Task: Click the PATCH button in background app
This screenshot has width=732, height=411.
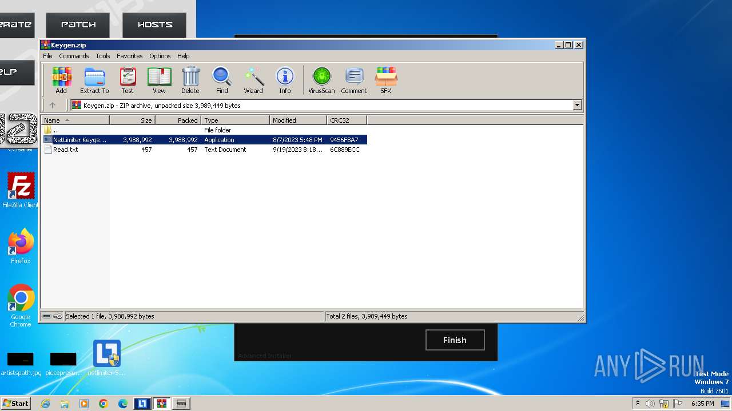Action: [78, 25]
